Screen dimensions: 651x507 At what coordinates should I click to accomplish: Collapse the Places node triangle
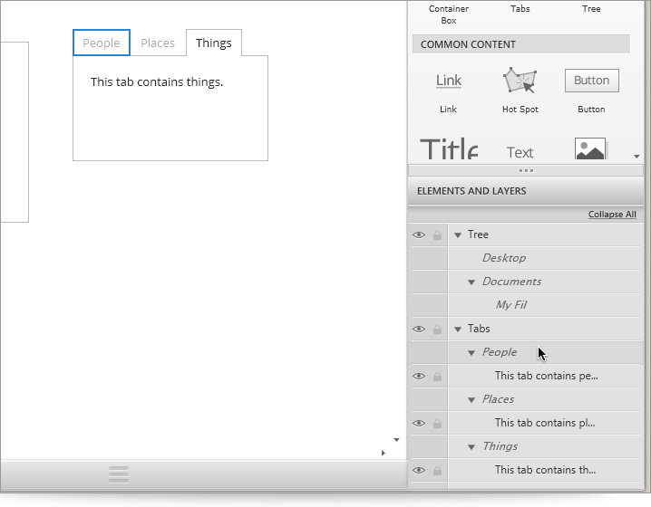471,400
